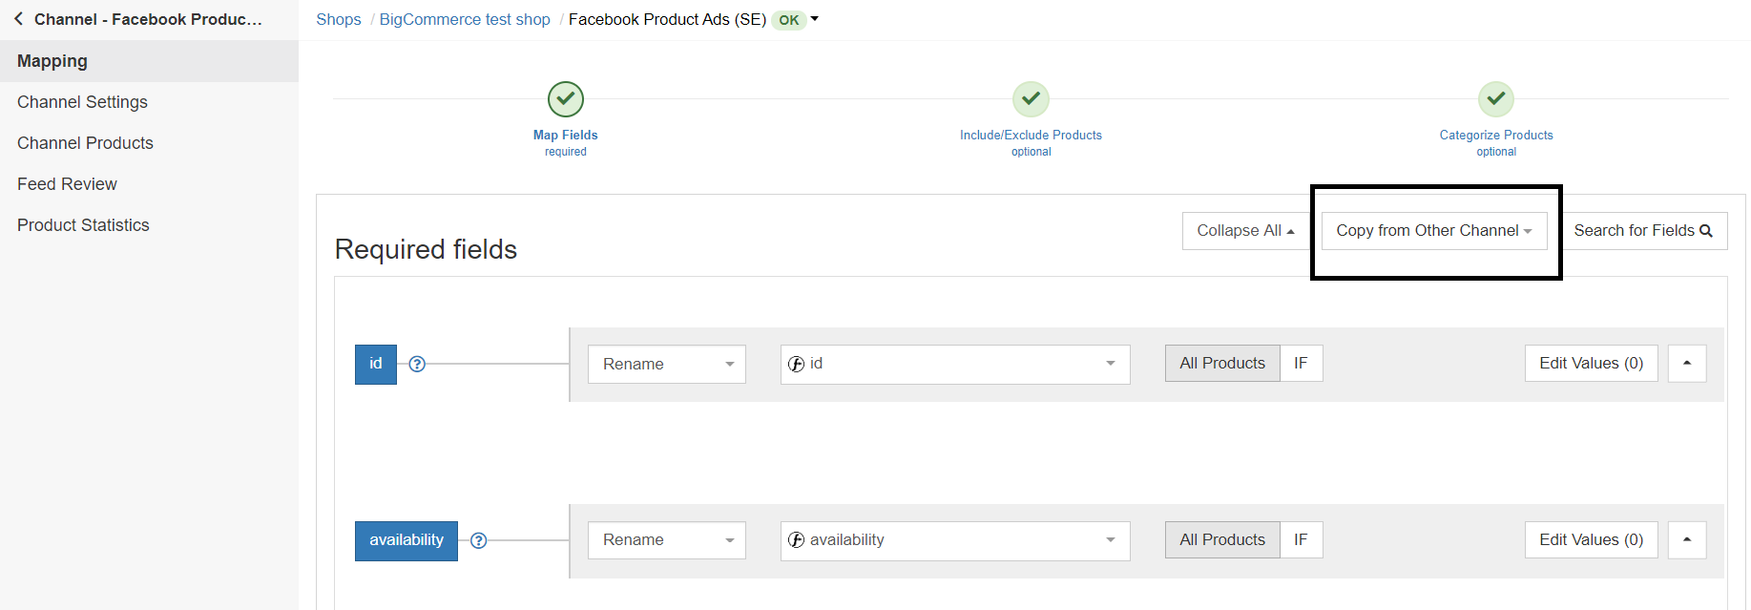Open the Rename dropdown in availability row

[667, 541]
